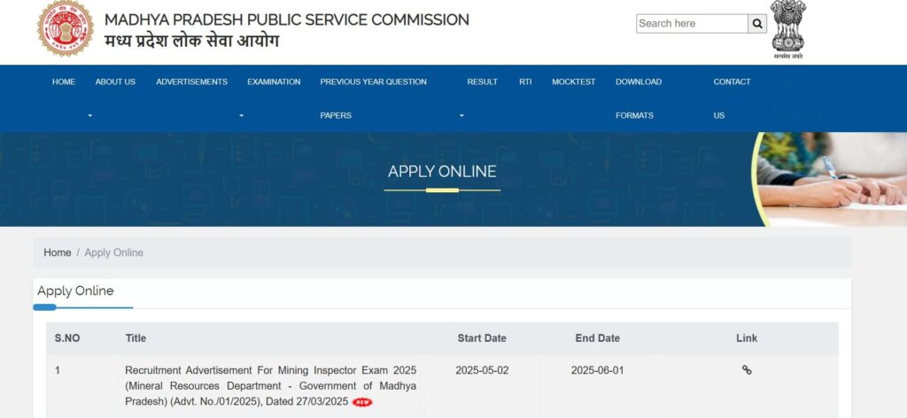Image resolution: width=907 pixels, height=418 pixels.
Task: Click the search magnifier button
Action: point(757,24)
